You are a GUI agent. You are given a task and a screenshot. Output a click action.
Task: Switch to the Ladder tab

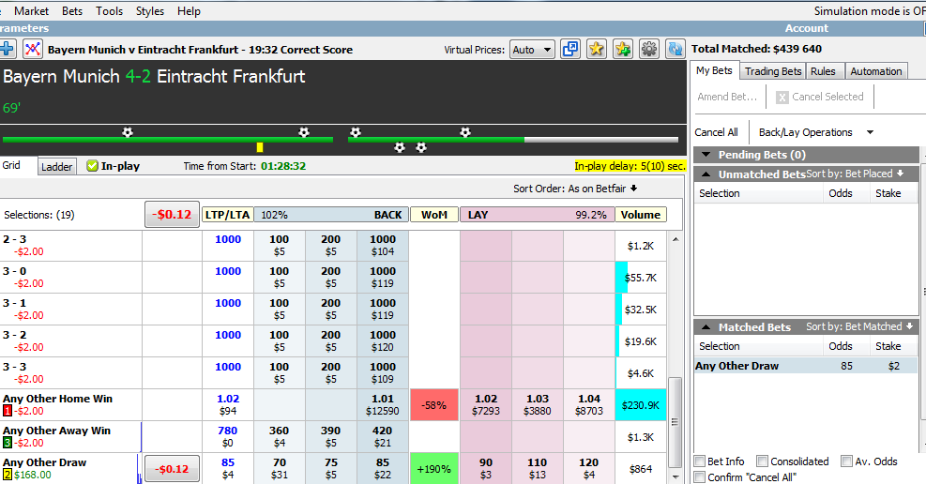[x=56, y=167]
